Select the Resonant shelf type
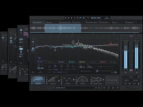 point(65,72)
